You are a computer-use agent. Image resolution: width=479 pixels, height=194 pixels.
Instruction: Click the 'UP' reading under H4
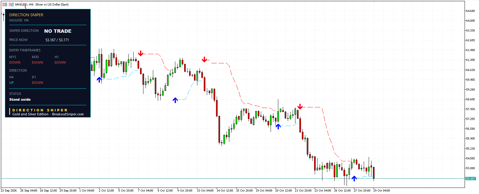12,83
